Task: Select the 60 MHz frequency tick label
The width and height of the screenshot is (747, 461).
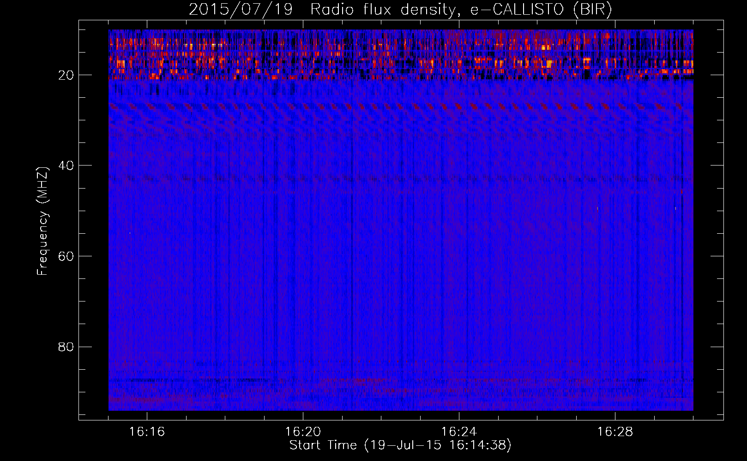Action: point(66,256)
